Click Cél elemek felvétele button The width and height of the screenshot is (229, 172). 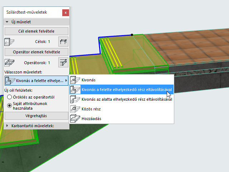click(x=36, y=31)
